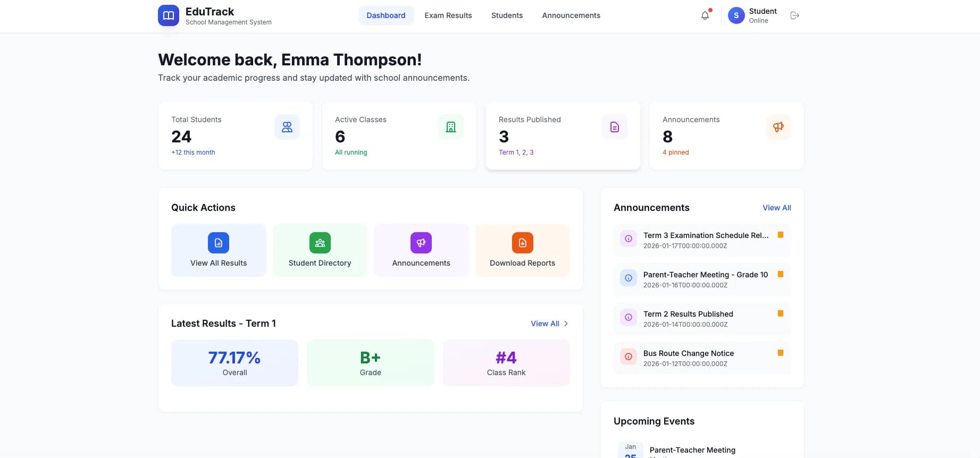The height and width of the screenshot is (458, 980).
Task: Click the Active Classes building icon
Action: (x=450, y=127)
